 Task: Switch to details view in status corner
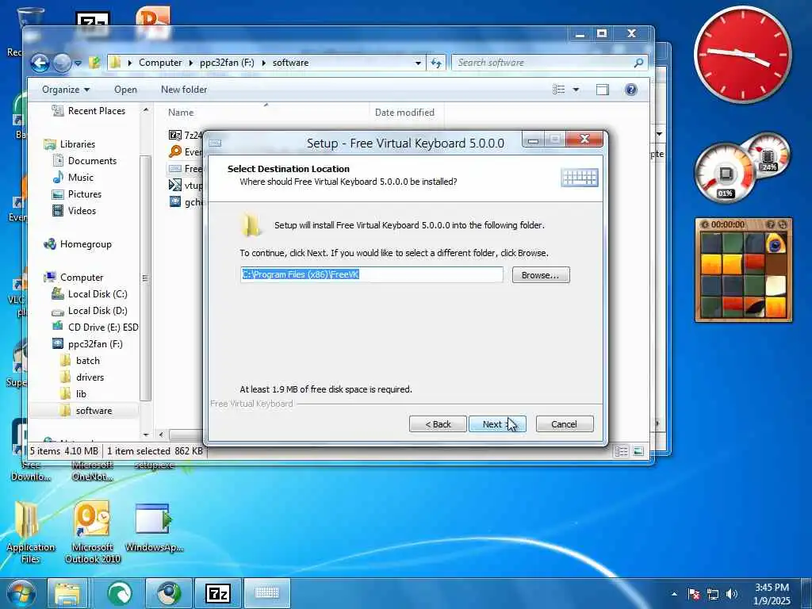(621, 451)
